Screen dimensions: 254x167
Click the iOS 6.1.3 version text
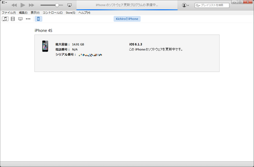coord(136,44)
